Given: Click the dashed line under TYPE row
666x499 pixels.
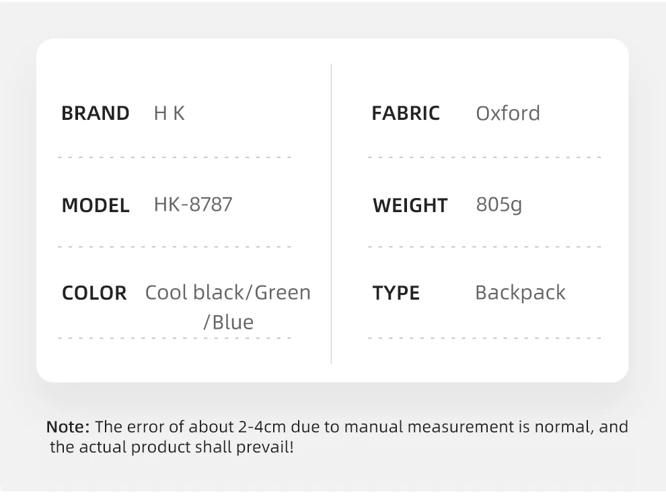Looking at the screenshot, I should coord(484,338).
